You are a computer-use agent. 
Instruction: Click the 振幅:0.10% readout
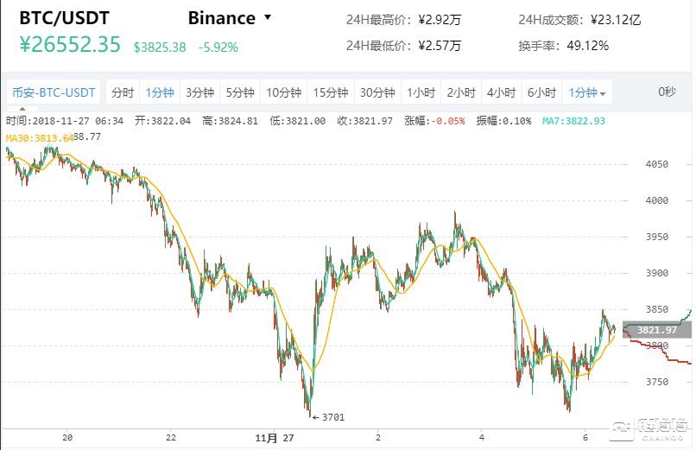pyautogui.click(x=503, y=121)
